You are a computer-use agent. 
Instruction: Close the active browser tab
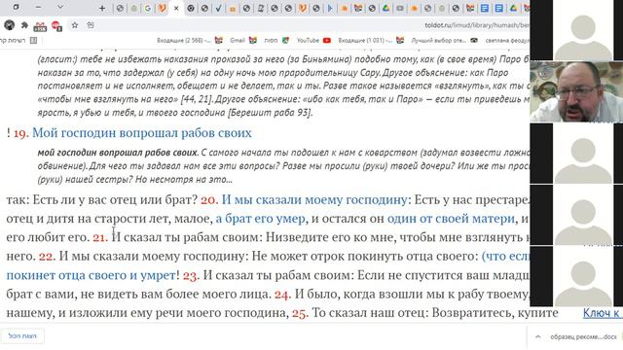coord(176,8)
